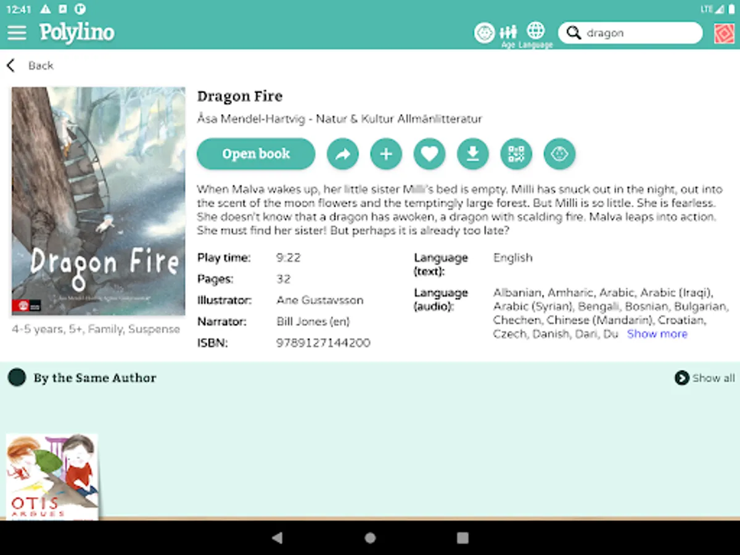Screen dimensions: 740x555
Task: Expand audio languages with Show more
Action: (657, 334)
